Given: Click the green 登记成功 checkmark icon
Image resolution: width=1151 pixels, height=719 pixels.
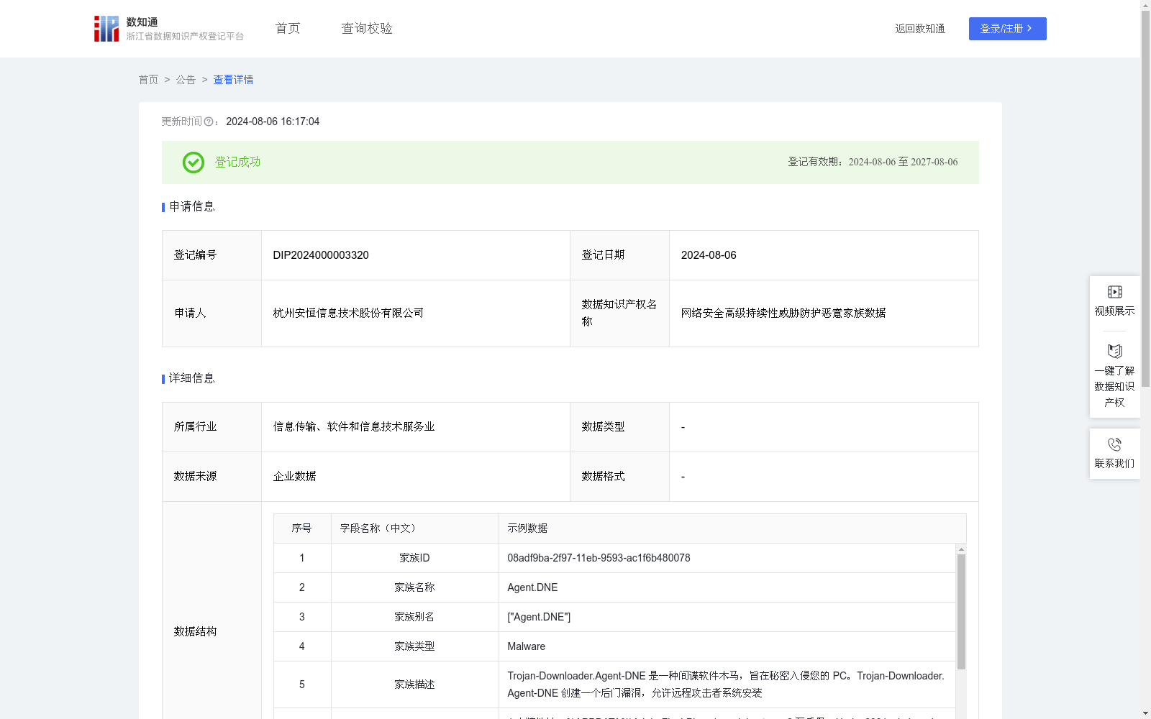Looking at the screenshot, I should point(194,162).
